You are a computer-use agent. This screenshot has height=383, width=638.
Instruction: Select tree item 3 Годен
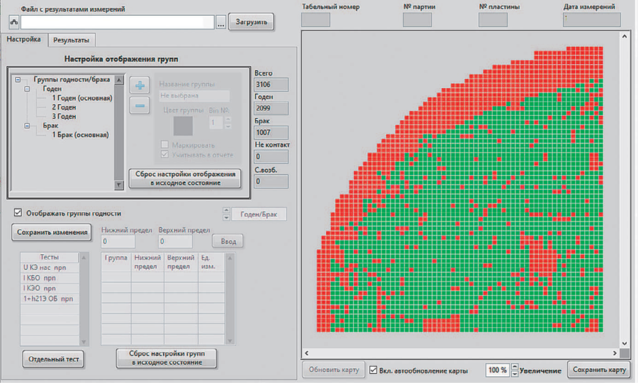64,117
